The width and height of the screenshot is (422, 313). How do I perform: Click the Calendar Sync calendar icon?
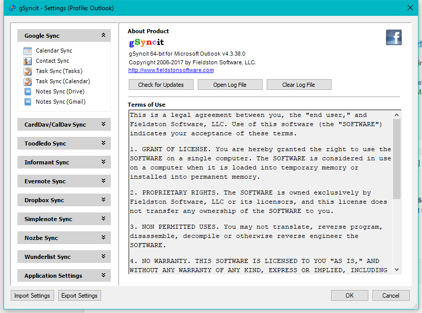(28, 51)
